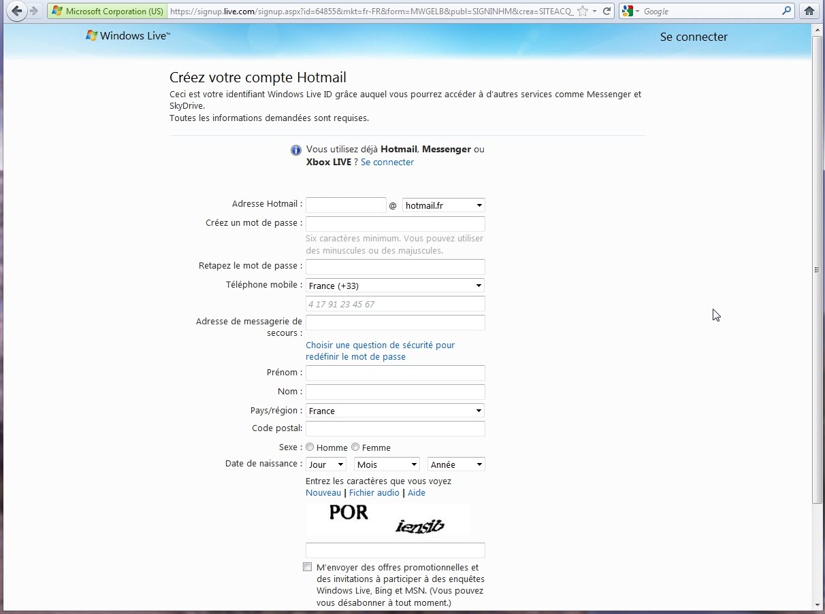Open the Pays/région France dropdown
Image resolution: width=825 pixels, height=614 pixels.
tap(395, 411)
